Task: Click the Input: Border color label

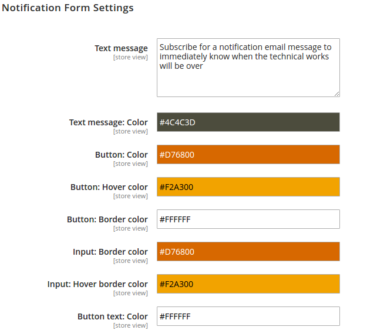Action: tap(110, 252)
